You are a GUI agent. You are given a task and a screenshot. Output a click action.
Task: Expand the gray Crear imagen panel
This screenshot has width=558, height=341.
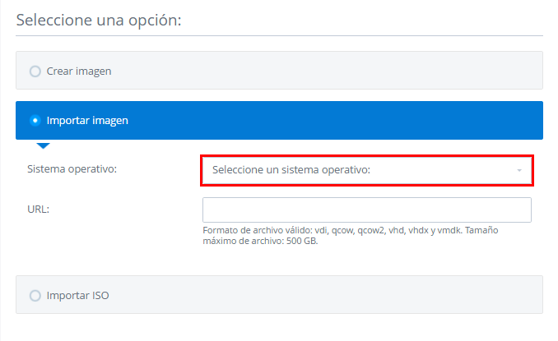coord(279,71)
